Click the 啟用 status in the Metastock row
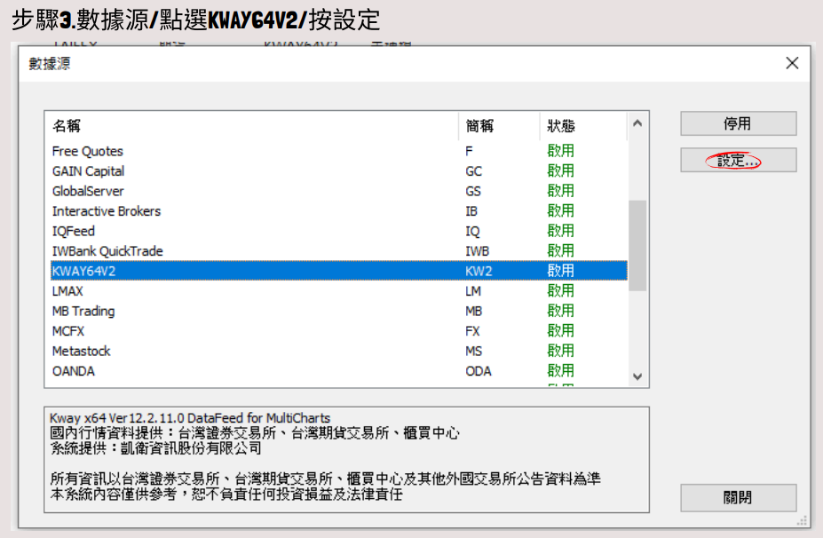The width and height of the screenshot is (823, 538). pos(560,351)
